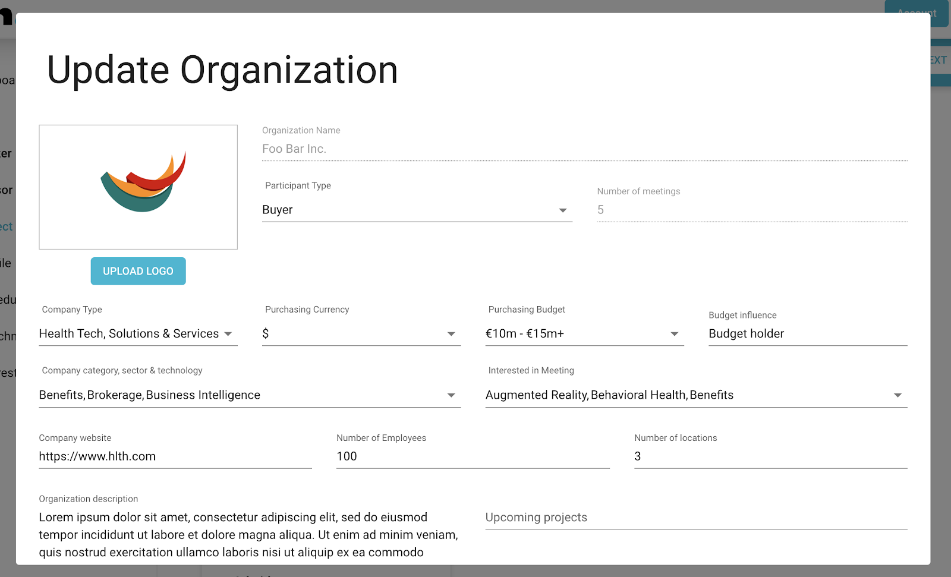The image size is (951, 577).
Task: Click inside the Organization description text
Action: [248, 535]
